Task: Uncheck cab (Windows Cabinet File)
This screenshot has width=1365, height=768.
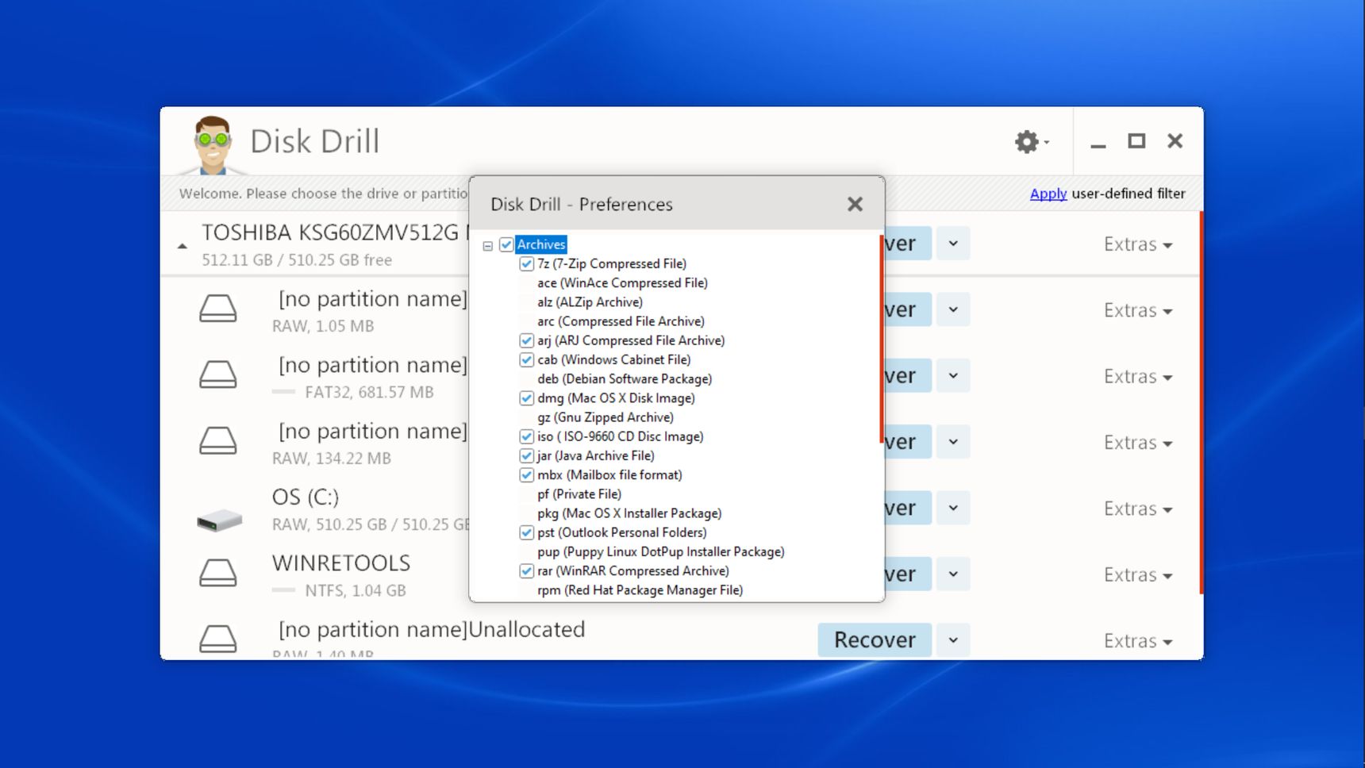Action: pyautogui.click(x=526, y=359)
